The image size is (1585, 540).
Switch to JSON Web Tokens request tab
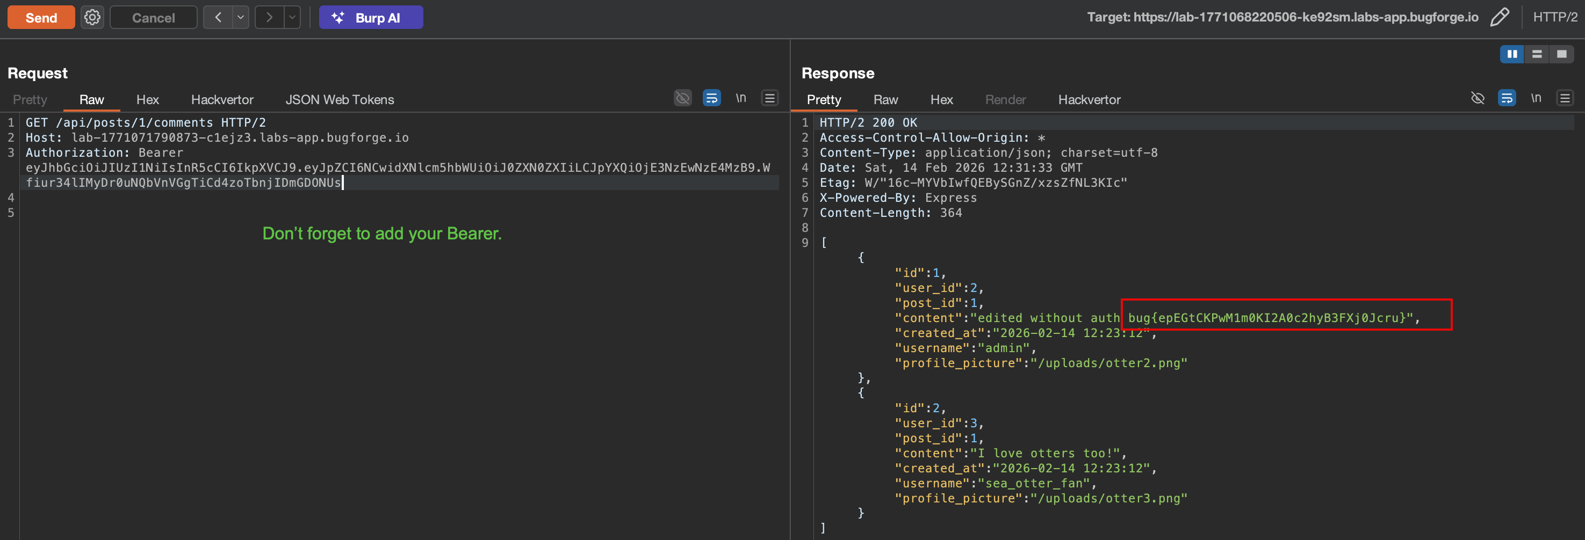tap(340, 100)
